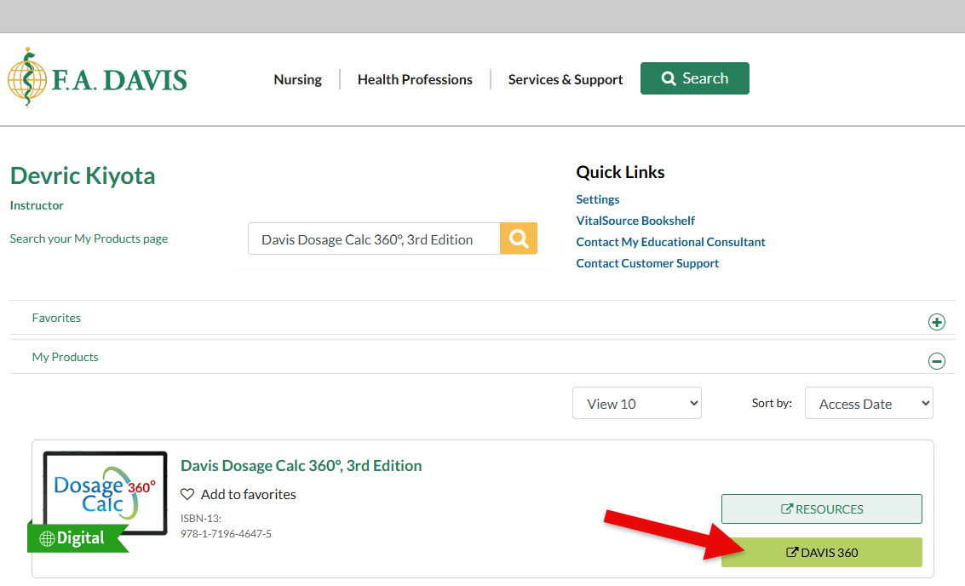Image resolution: width=965 pixels, height=586 pixels.
Task: Click the F.A. Davis logo
Action: pyautogui.click(x=97, y=79)
